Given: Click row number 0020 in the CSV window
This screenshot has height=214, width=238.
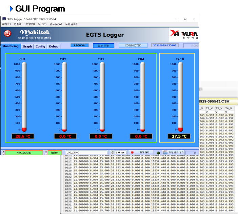Looking at the screenshot, I should [68, 171].
